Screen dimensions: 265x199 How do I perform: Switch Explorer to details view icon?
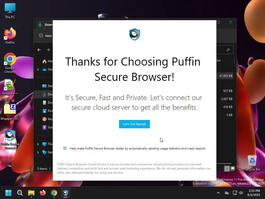pyautogui.click(x=227, y=168)
